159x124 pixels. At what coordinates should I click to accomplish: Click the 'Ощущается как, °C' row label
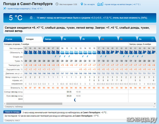tap(15, 69)
